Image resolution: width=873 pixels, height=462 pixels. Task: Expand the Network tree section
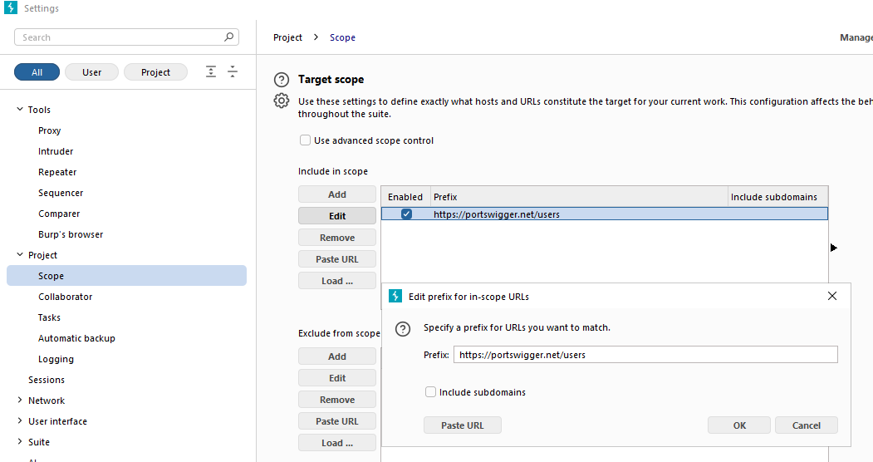[x=20, y=400]
